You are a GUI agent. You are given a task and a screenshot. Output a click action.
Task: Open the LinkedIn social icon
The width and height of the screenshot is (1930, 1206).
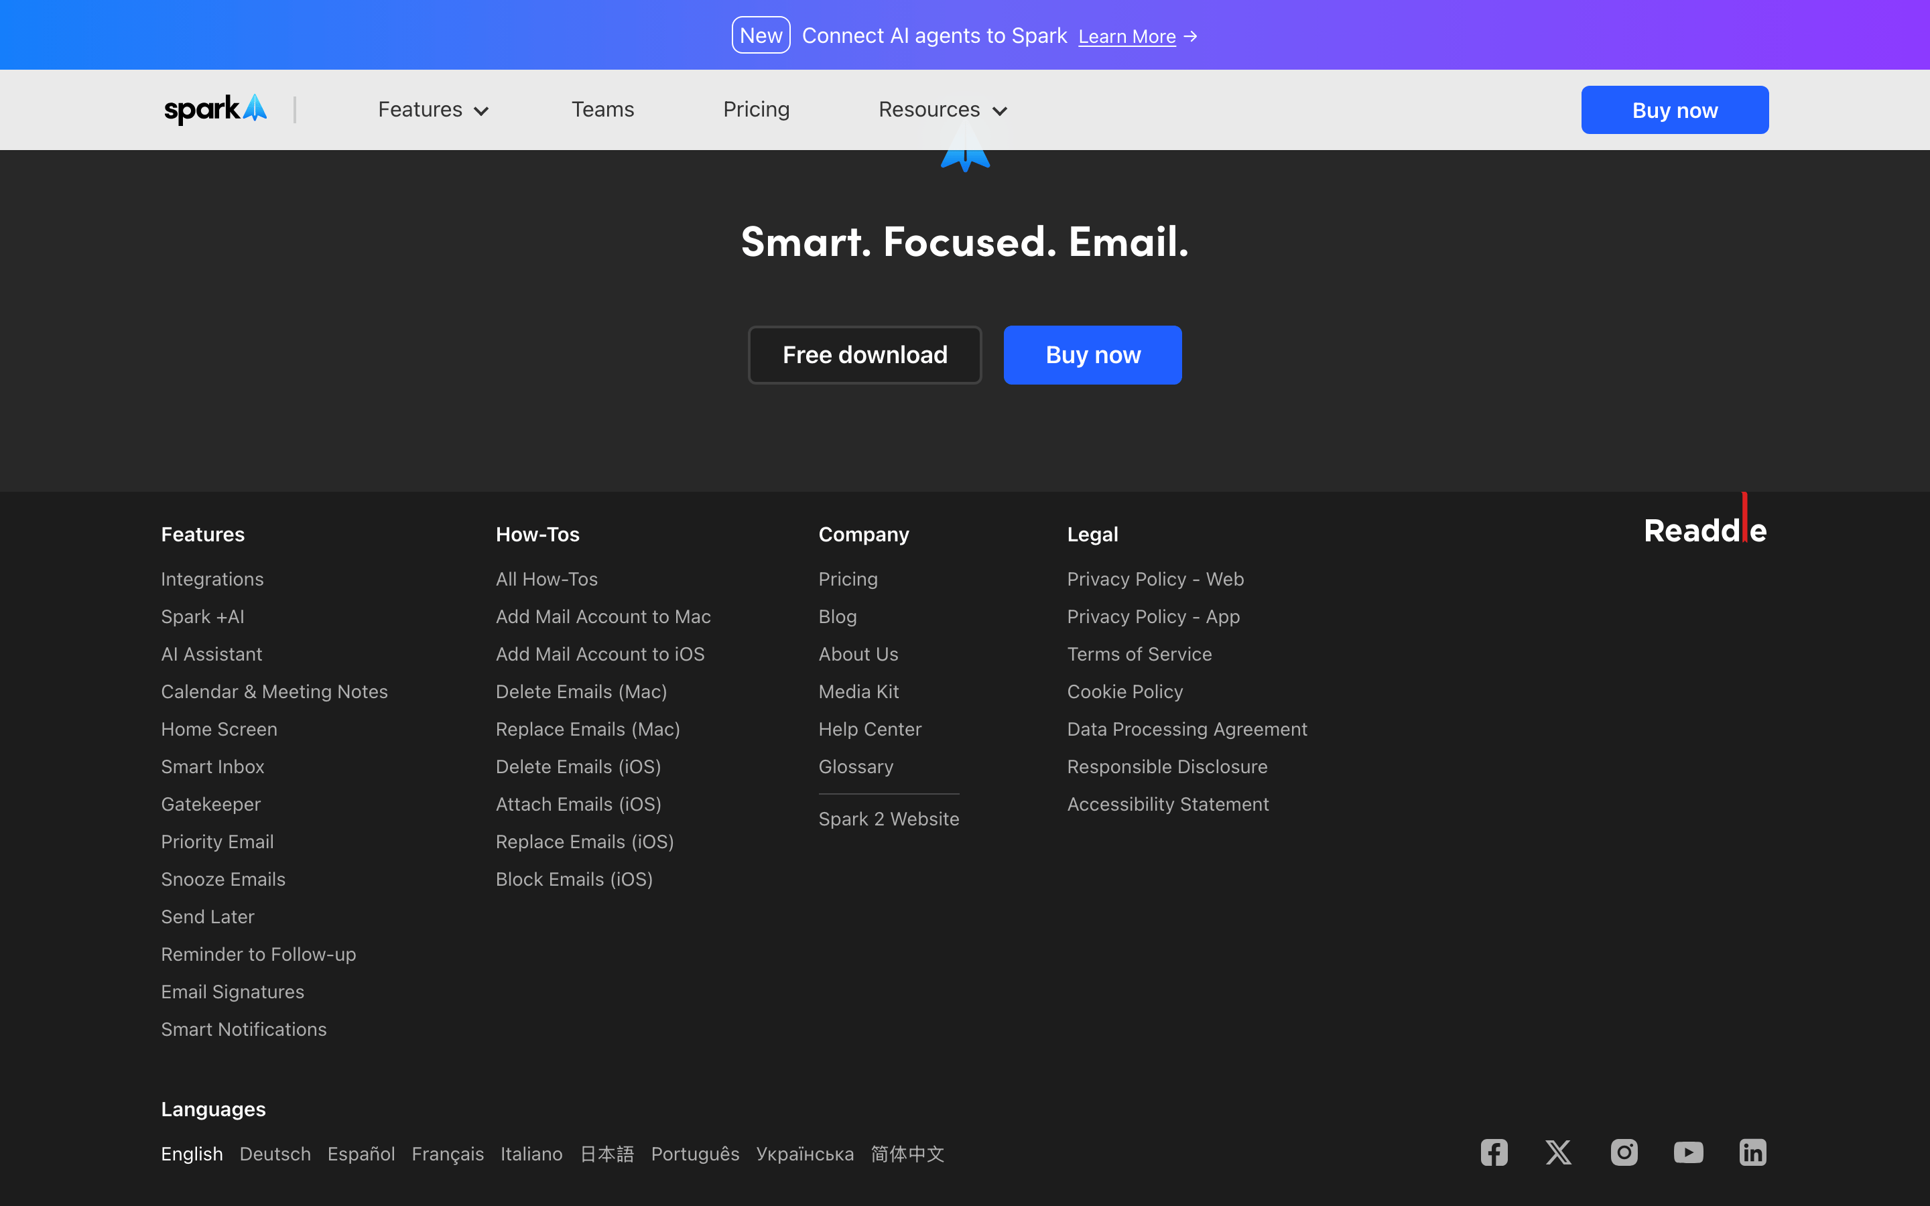1753,1152
